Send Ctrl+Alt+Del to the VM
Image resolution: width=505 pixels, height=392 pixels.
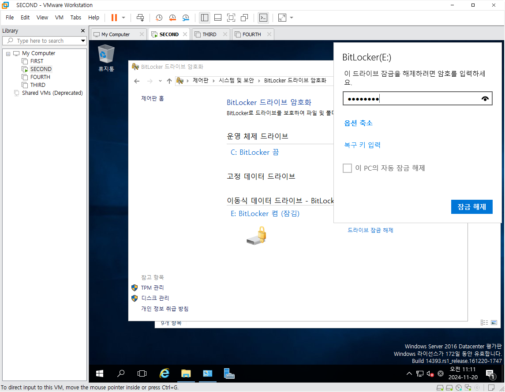click(140, 18)
